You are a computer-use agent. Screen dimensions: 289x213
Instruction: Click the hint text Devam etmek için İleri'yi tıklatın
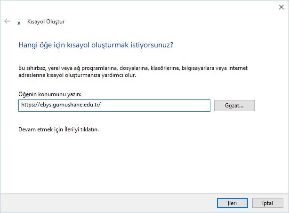point(58,129)
